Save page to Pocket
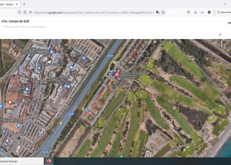This screenshot has height=165, width=231. [188, 12]
